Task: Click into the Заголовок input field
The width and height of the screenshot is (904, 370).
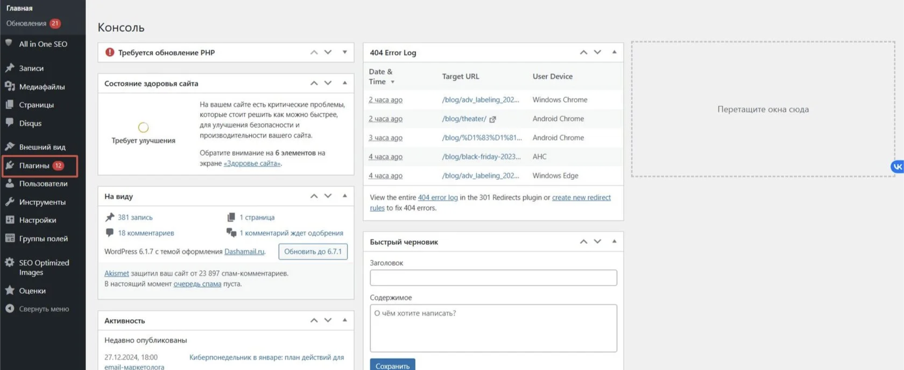Action: [493, 278]
